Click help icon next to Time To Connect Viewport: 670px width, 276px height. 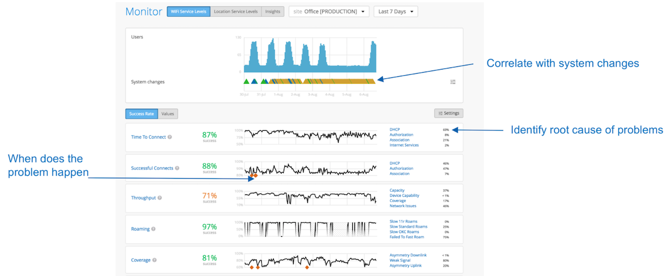pyautogui.click(x=170, y=137)
